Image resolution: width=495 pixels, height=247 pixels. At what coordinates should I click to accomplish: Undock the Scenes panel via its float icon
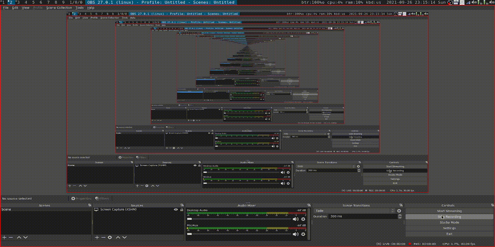[90, 205]
